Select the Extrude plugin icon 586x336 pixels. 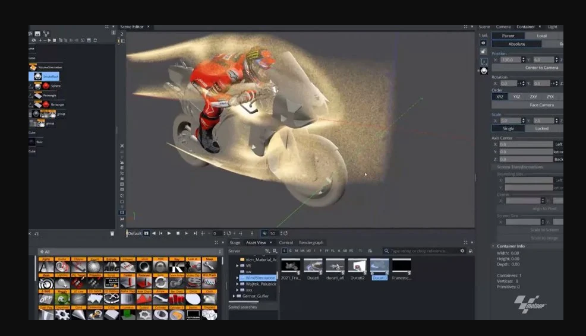click(x=111, y=265)
